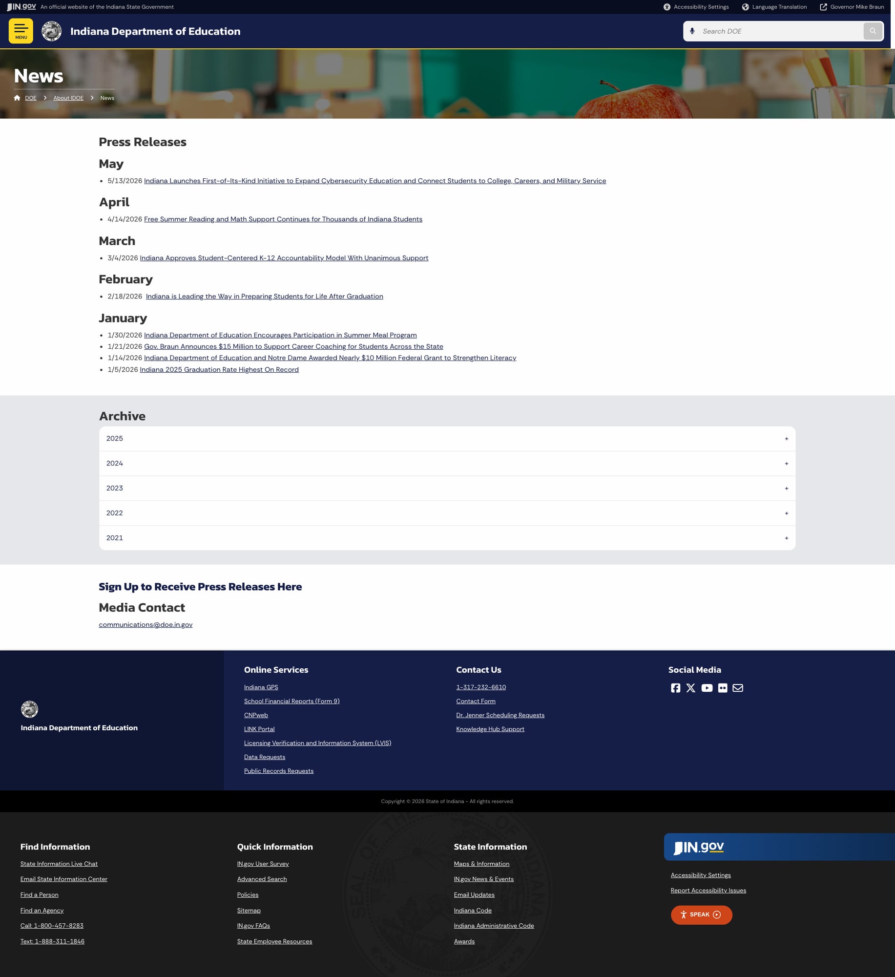Open the IN.gov User Survey link
Image resolution: width=895 pixels, height=977 pixels.
click(263, 864)
